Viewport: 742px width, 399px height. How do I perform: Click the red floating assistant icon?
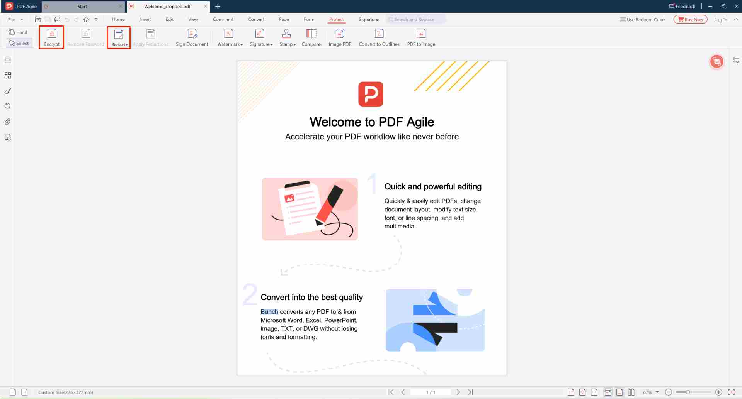pyautogui.click(x=717, y=61)
